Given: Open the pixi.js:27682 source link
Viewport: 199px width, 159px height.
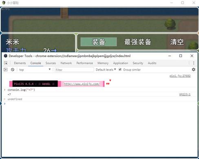Looking at the screenshot, I should (x=180, y=76).
